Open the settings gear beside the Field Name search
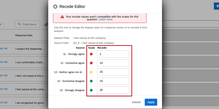 point(46,25)
